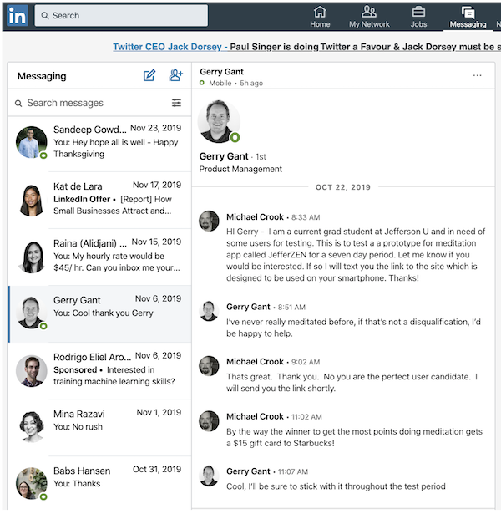The image size is (501, 514).
Task: Open Rodrigo Eliel sponsored message
Action: [99, 369]
